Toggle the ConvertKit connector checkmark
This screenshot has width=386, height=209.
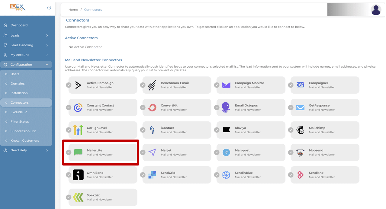click(143, 108)
